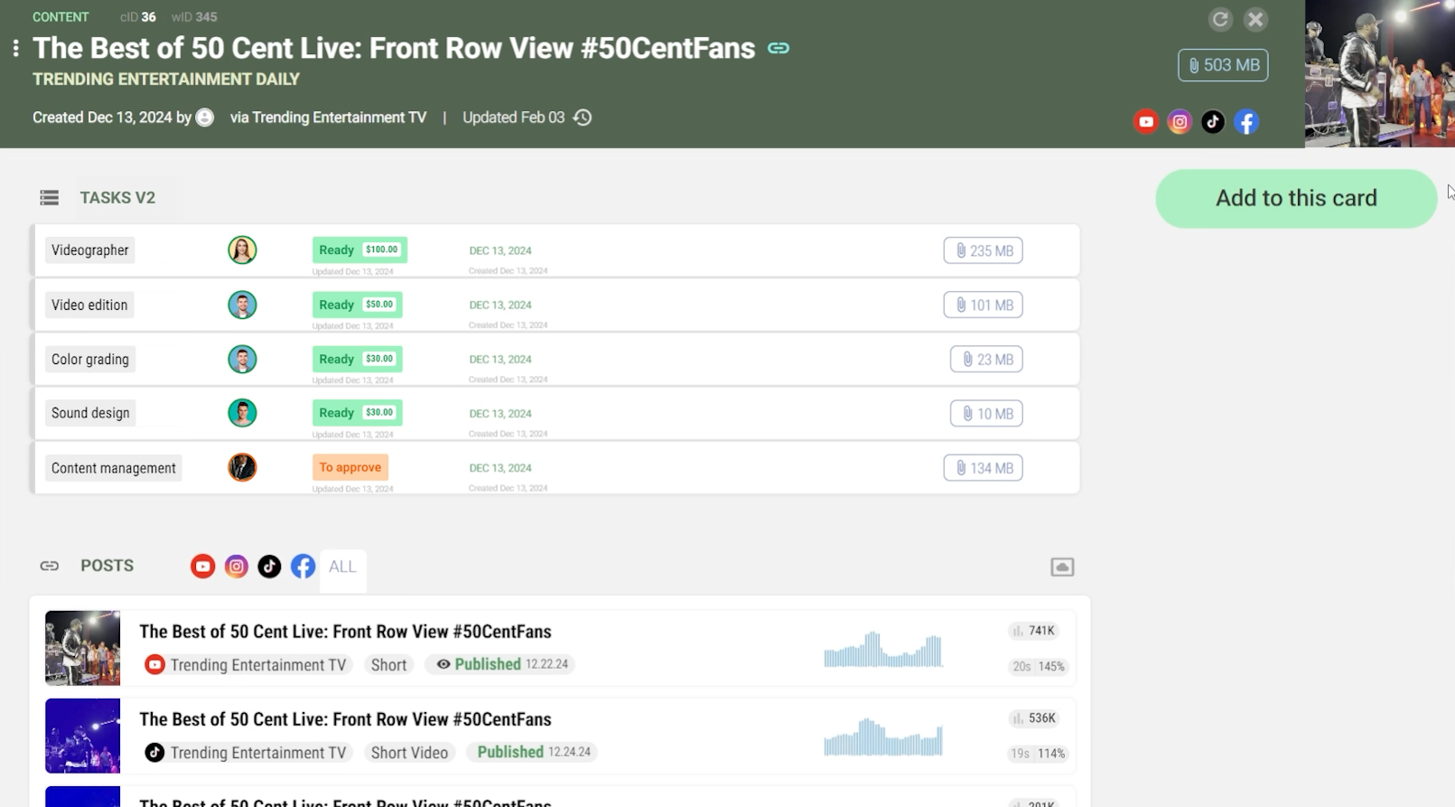Image resolution: width=1455 pixels, height=807 pixels.
Task: Click the Video edition assignee avatar
Action: 242,305
